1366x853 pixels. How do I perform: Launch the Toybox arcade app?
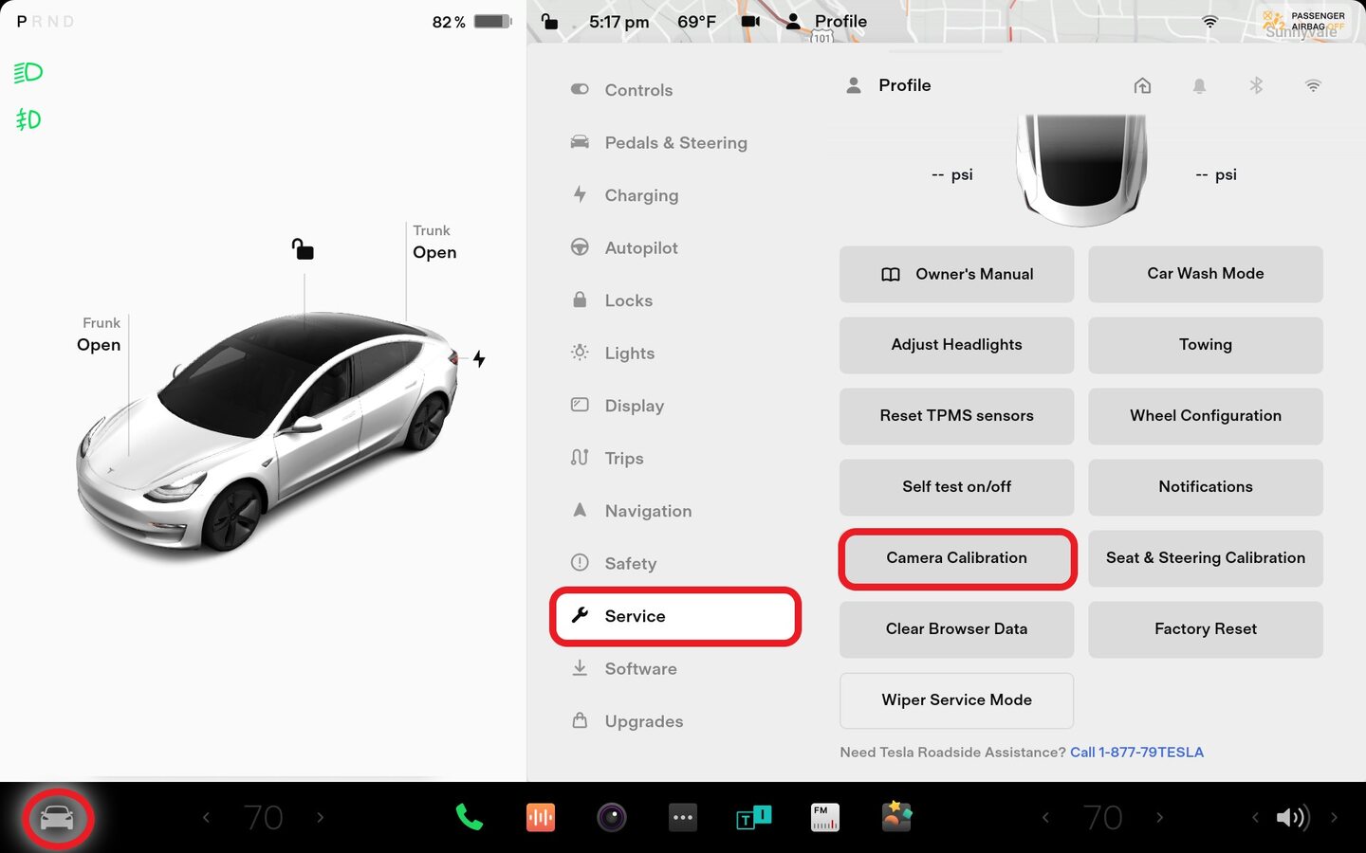(896, 817)
